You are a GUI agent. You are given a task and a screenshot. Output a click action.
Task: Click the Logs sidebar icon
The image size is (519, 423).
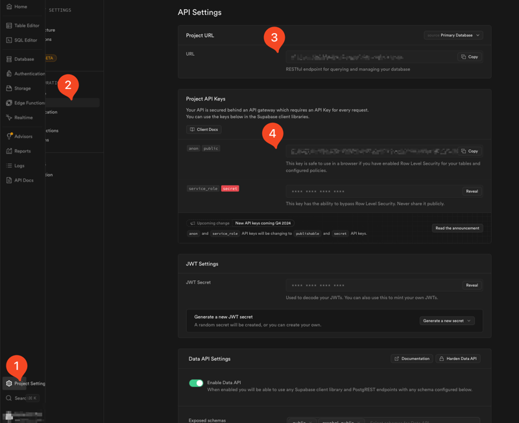9,165
